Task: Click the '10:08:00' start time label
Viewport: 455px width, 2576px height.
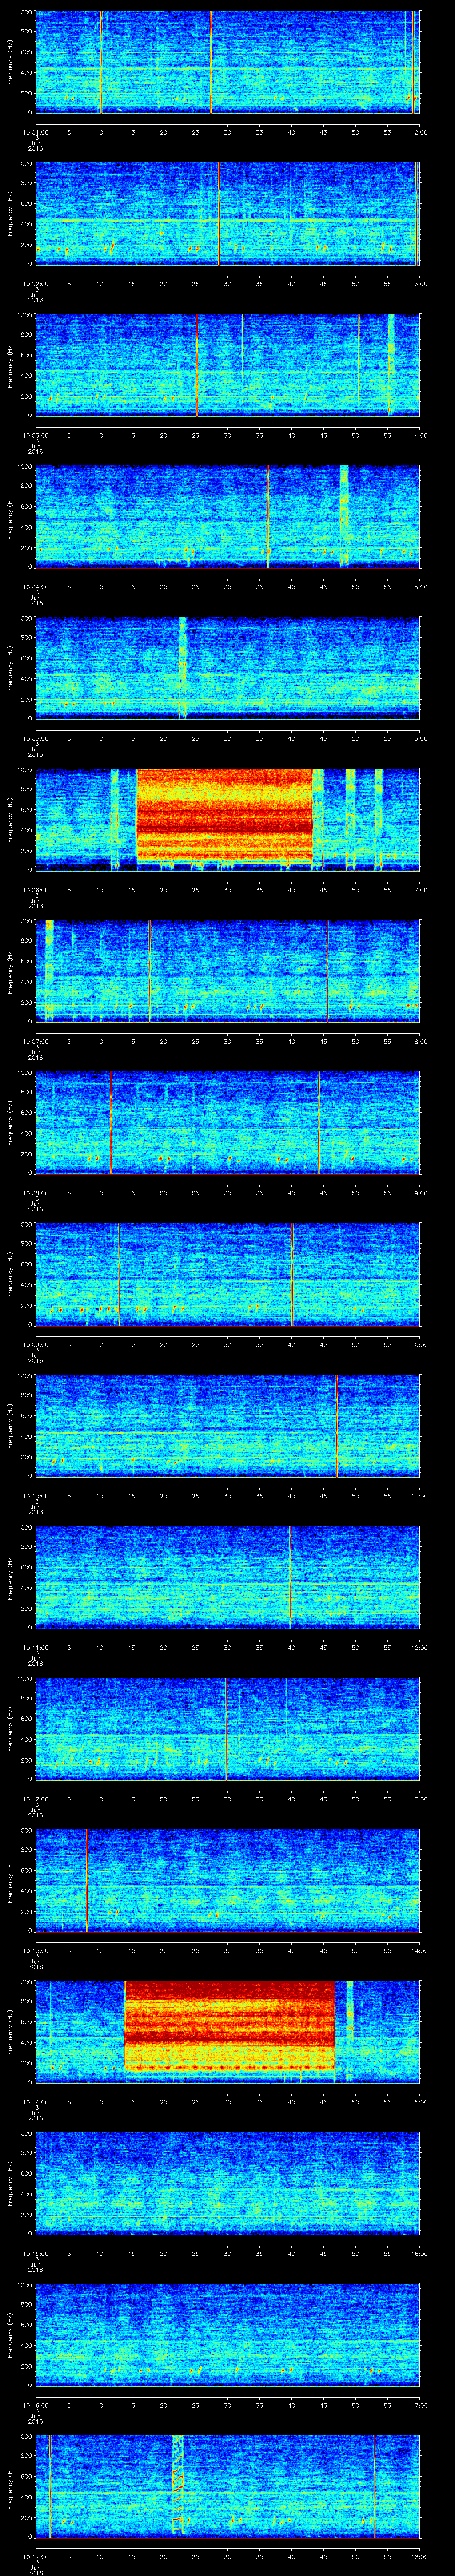Action: click(36, 1192)
